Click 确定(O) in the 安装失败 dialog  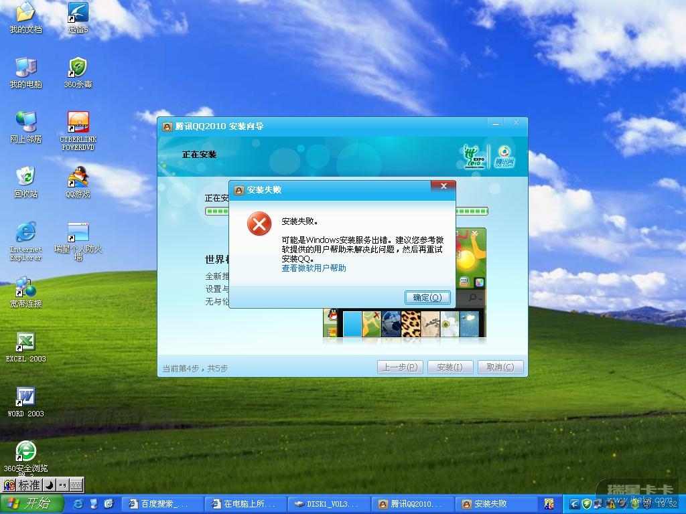tap(427, 298)
